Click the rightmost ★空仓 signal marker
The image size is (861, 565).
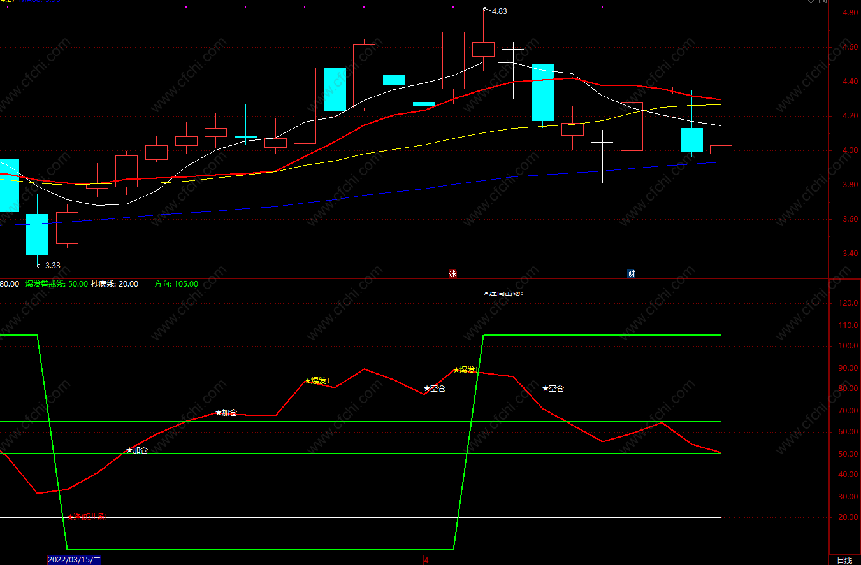[x=553, y=388]
